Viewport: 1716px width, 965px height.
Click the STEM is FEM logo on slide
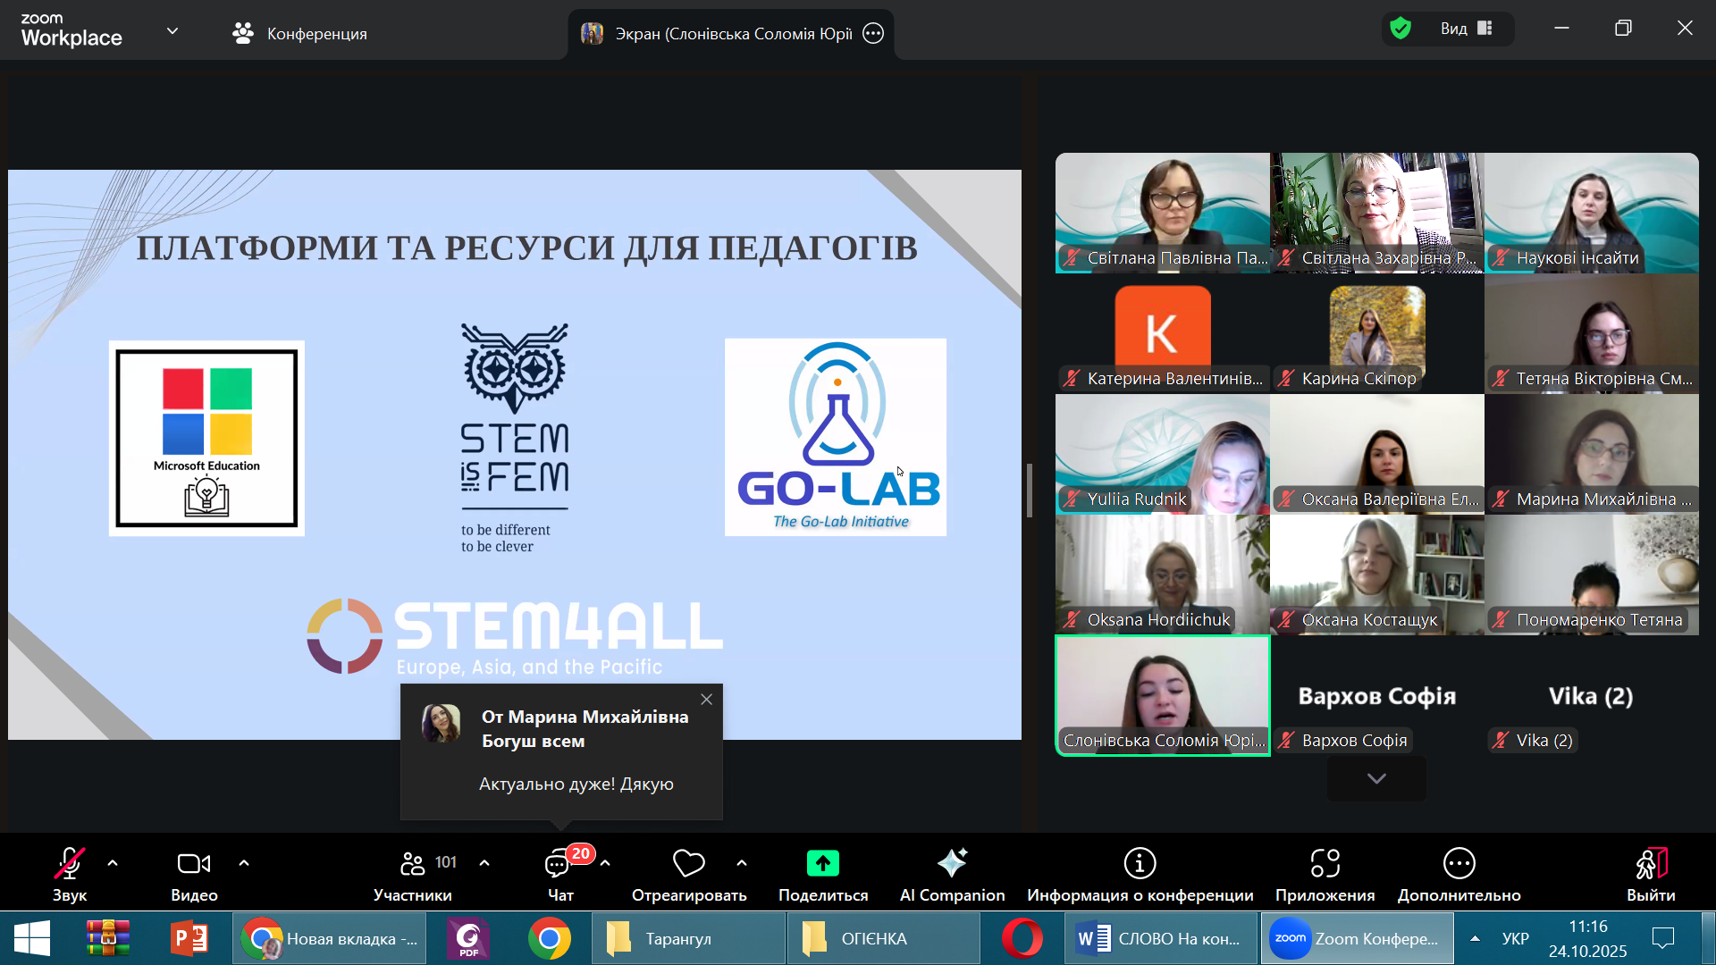click(x=514, y=438)
